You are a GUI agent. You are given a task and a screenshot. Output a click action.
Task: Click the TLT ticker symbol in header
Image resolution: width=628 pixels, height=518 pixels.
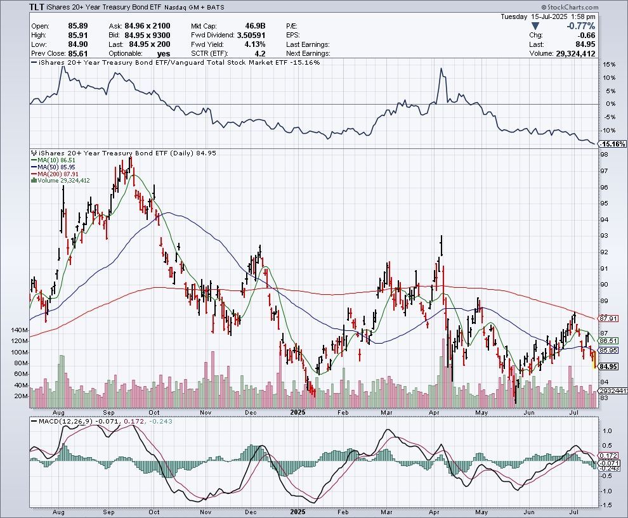click(37, 7)
